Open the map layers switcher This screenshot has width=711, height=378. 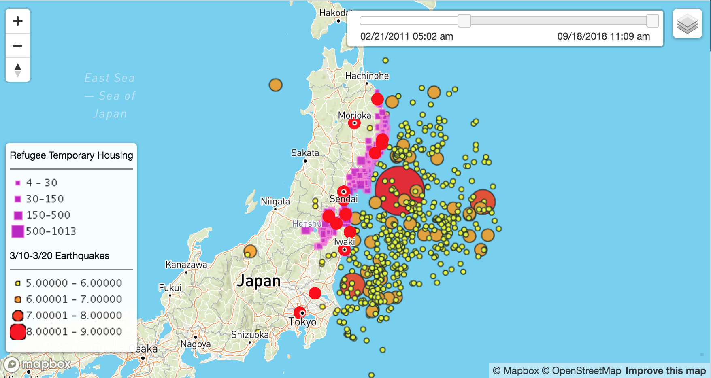[687, 24]
